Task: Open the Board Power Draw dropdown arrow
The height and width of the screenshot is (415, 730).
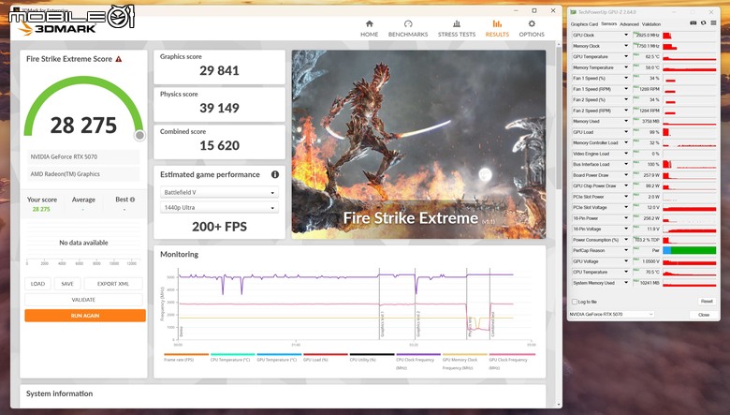Action: [x=626, y=175]
